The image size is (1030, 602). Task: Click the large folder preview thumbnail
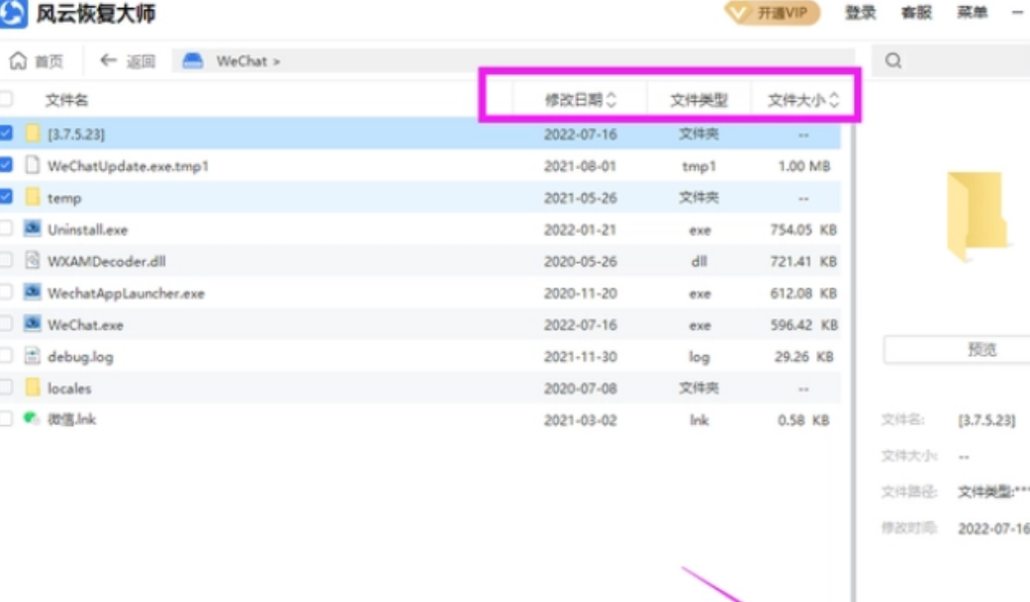tap(977, 216)
